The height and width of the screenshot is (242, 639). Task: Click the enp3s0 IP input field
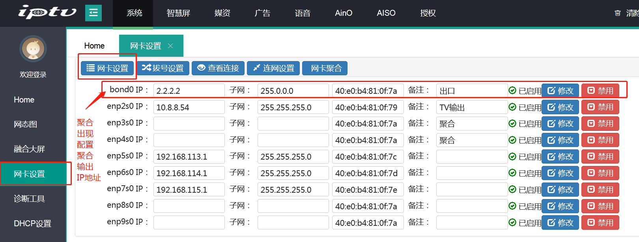click(189, 124)
